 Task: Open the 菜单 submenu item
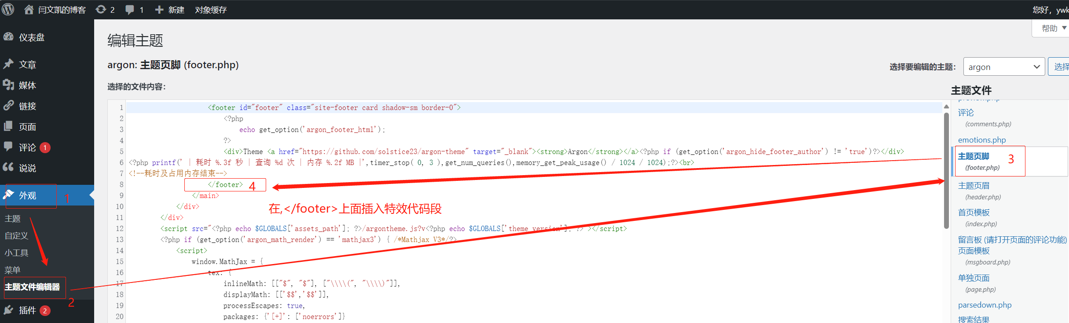point(13,270)
